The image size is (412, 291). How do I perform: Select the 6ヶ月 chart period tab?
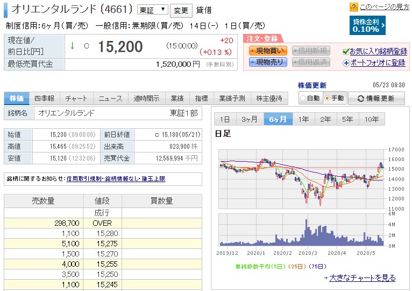pos(278,119)
